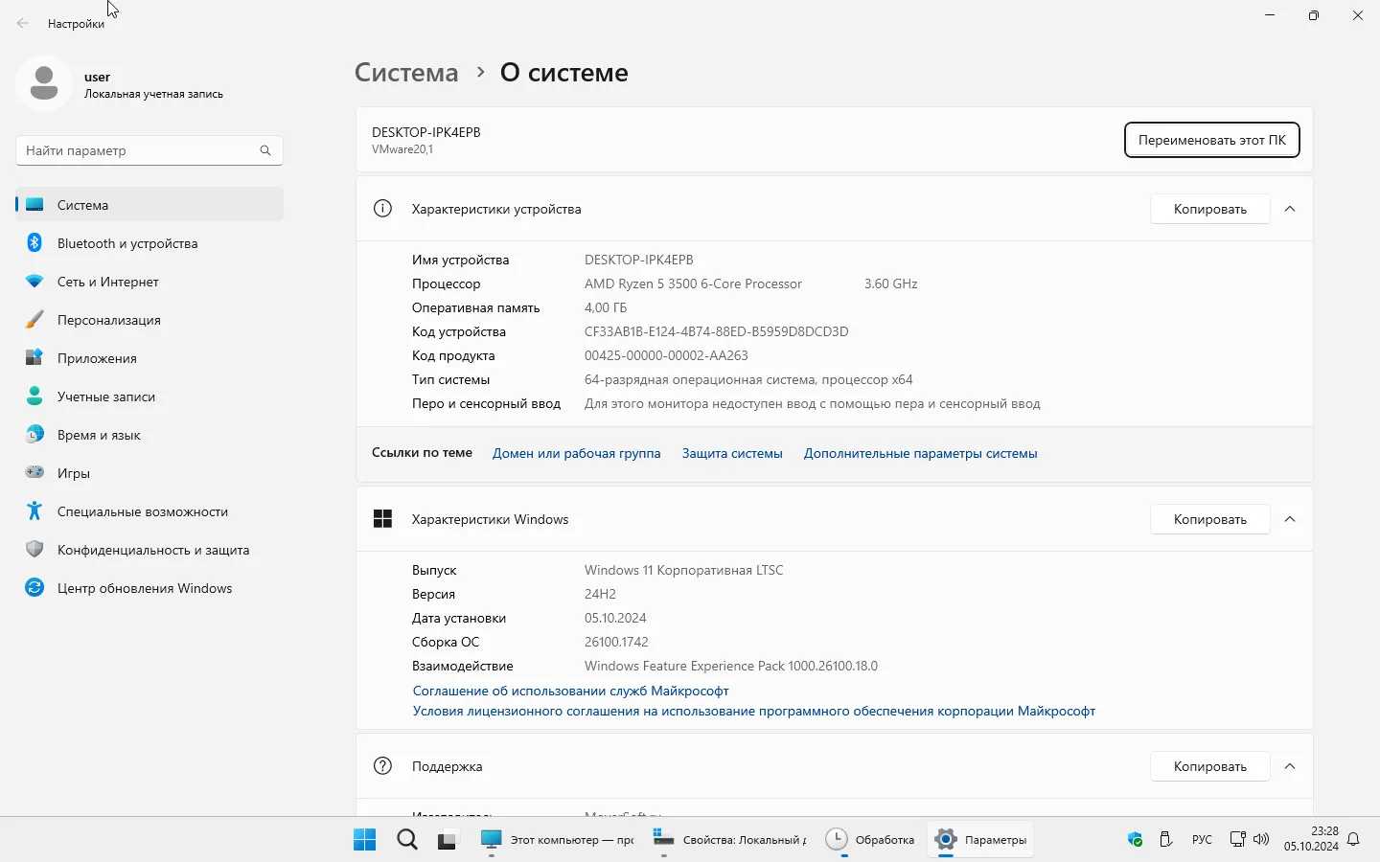This screenshot has height=862, width=1380.
Task: Click Система in the breadcrumb
Action: [406, 73]
